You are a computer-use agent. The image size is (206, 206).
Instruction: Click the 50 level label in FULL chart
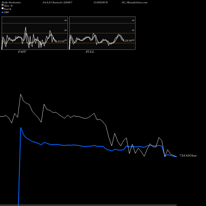(x=133, y=30)
